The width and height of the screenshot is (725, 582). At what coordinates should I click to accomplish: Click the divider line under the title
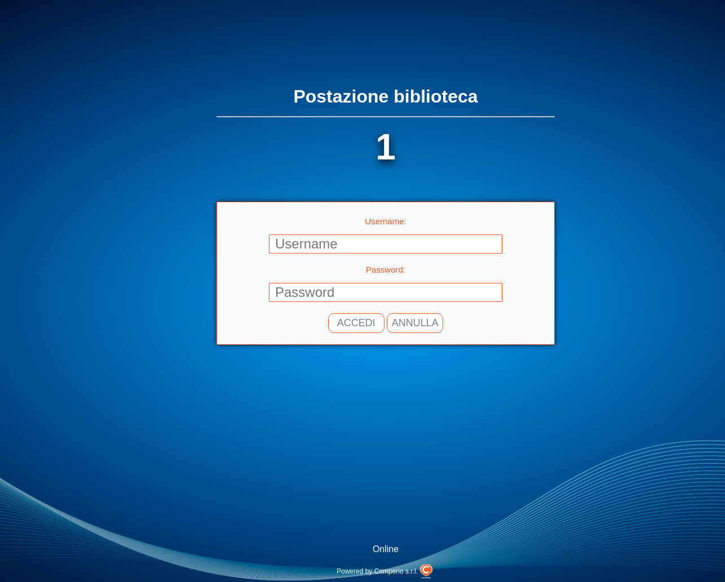(385, 116)
